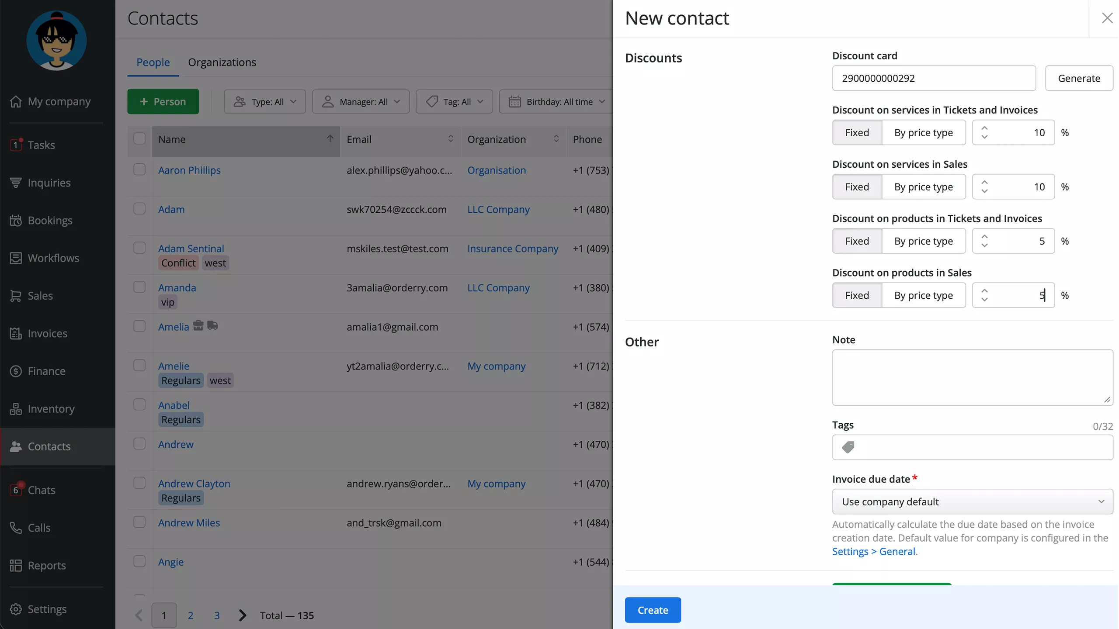Open By price type for Discount on services in Sales

point(923,187)
